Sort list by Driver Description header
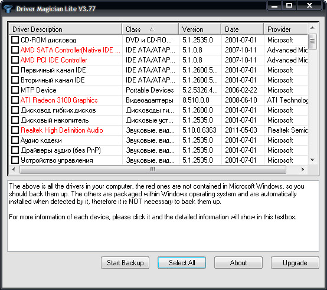 point(66,29)
